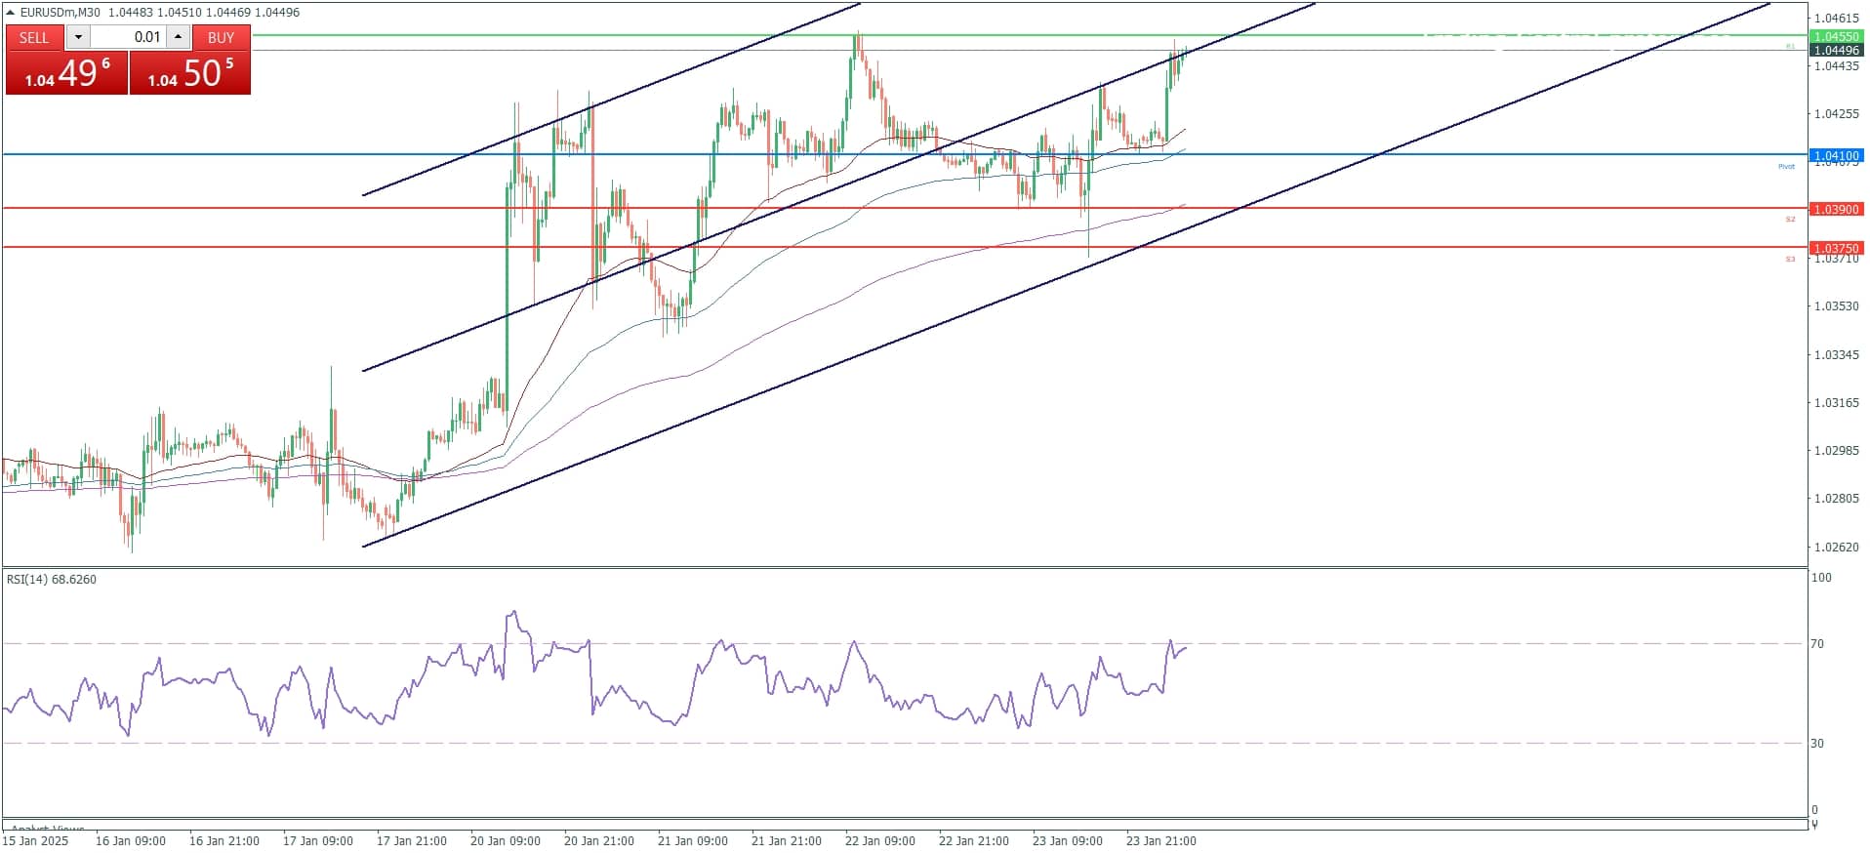Click the 1.02620 price scale value

pyautogui.click(x=1836, y=548)
